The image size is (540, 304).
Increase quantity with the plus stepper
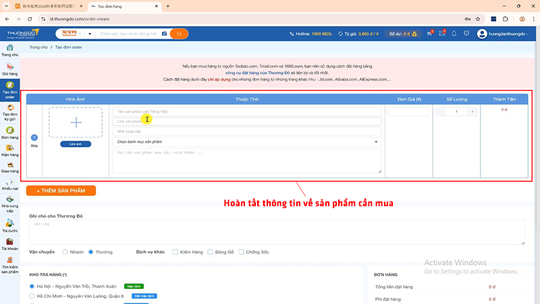coord(472,111)
